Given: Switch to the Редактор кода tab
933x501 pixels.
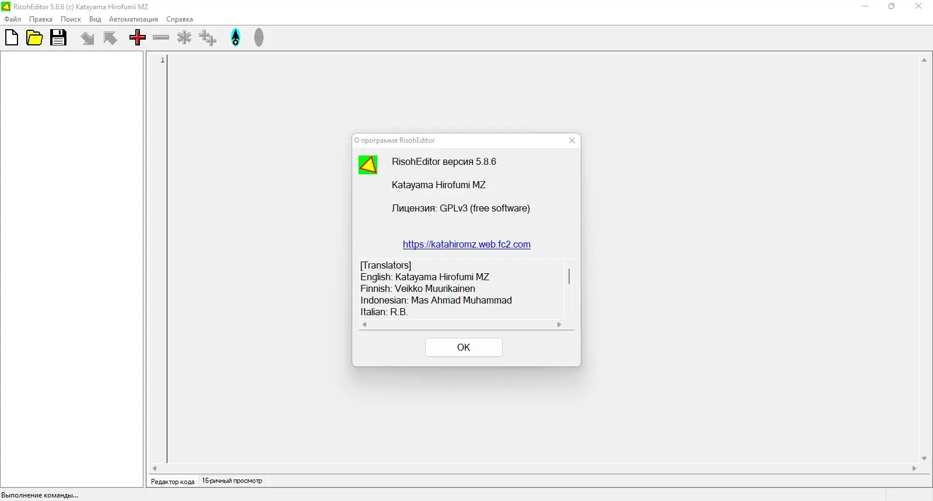Looking at the screenshot, I should (x=173, y=482).
